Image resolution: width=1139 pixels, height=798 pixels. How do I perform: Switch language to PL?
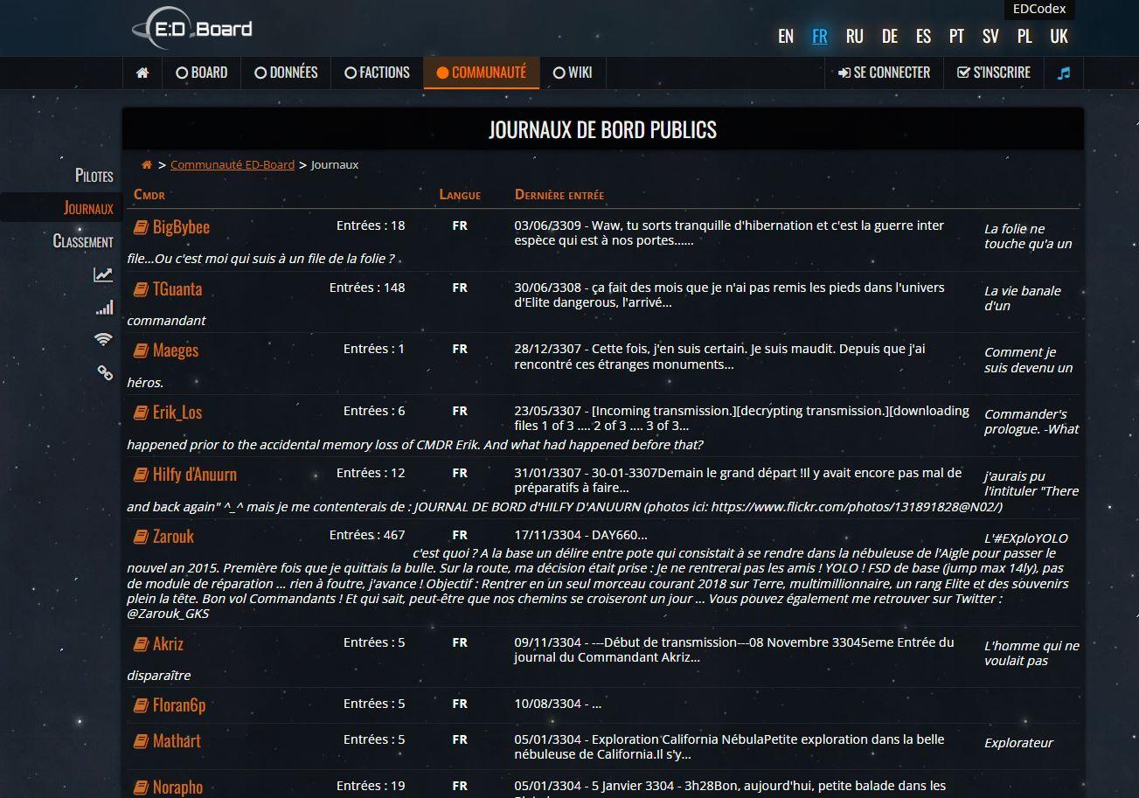(x=1024, y=36)
